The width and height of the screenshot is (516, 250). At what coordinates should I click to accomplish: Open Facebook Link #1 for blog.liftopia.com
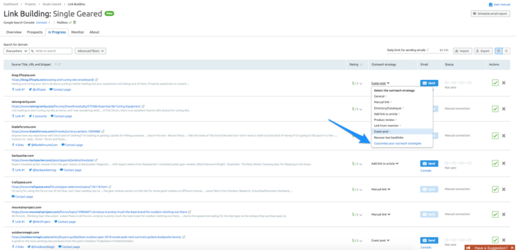[x=18, y=89]
